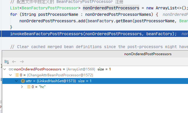
Task: Collapse the nonOrderedPostProcessors root node
Action: [x=5, y=69]
